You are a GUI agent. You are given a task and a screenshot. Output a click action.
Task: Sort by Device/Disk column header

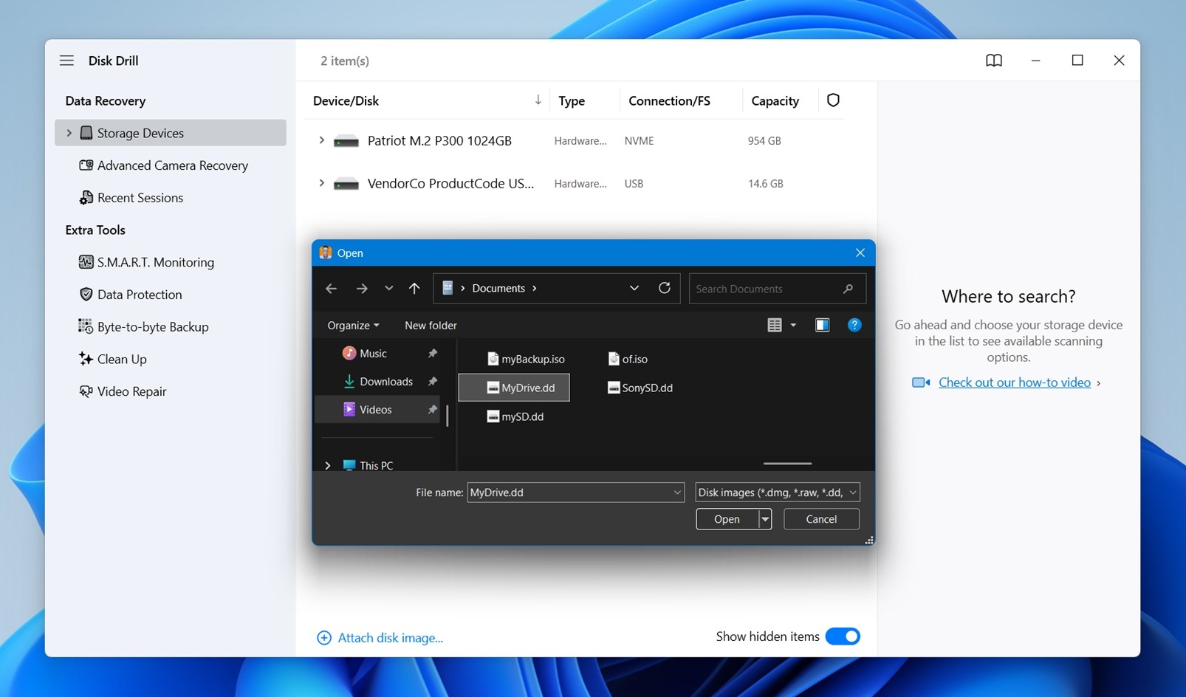[346, 100]
